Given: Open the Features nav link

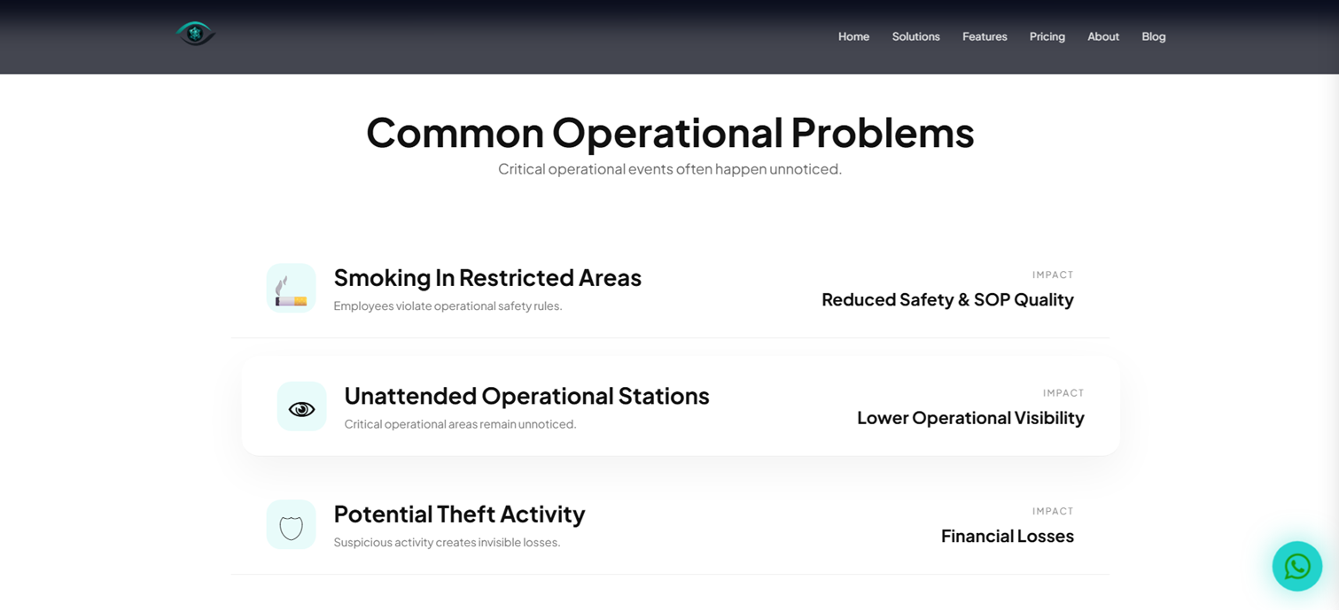Looking at the screenshot, I should click(x=985, y=36).
